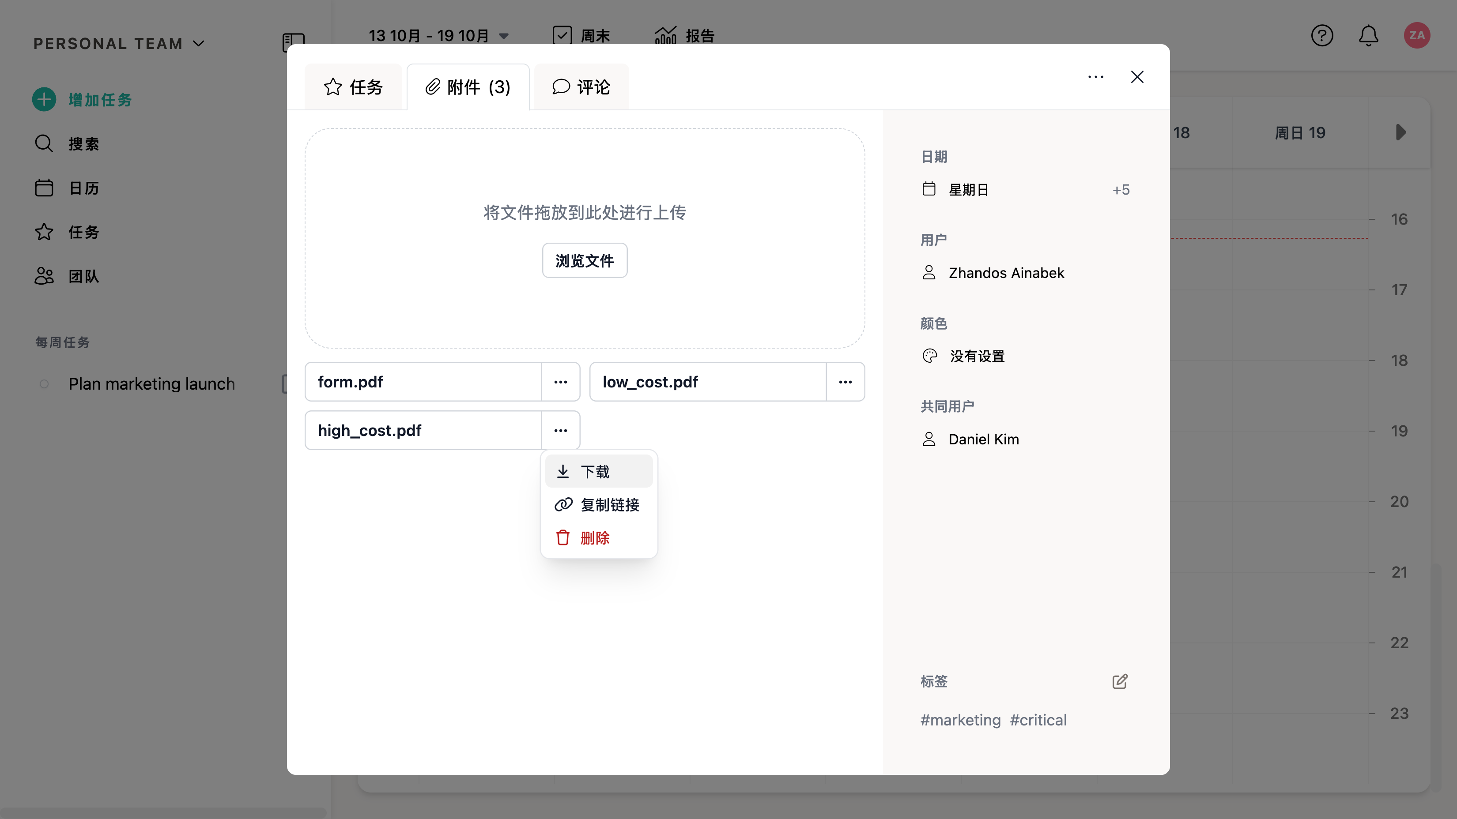Screen dimensions: 1457x819
Task: Open options menu for low_cost.pdf
Action: [845, 382]
